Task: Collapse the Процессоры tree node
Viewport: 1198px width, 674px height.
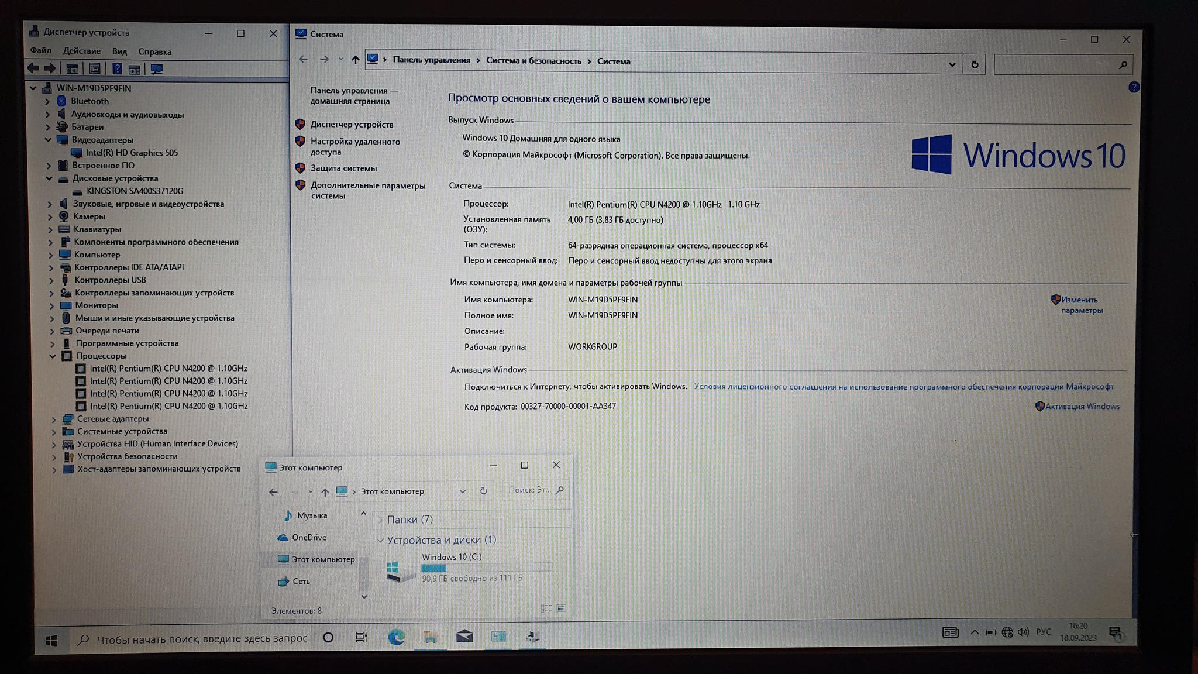Action: pyautogui.click(x=53, y=356)
